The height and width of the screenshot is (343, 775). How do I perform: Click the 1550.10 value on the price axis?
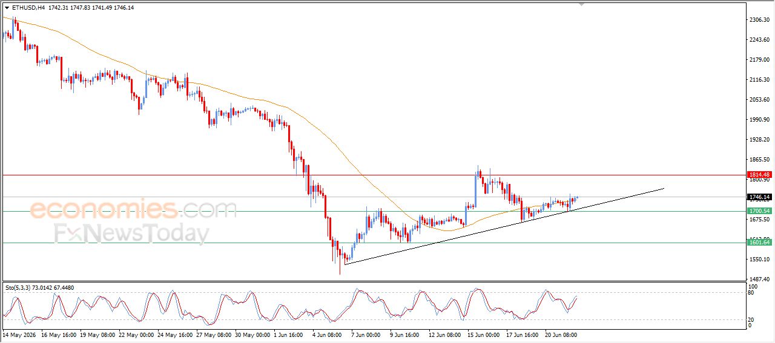click(759, 260)
